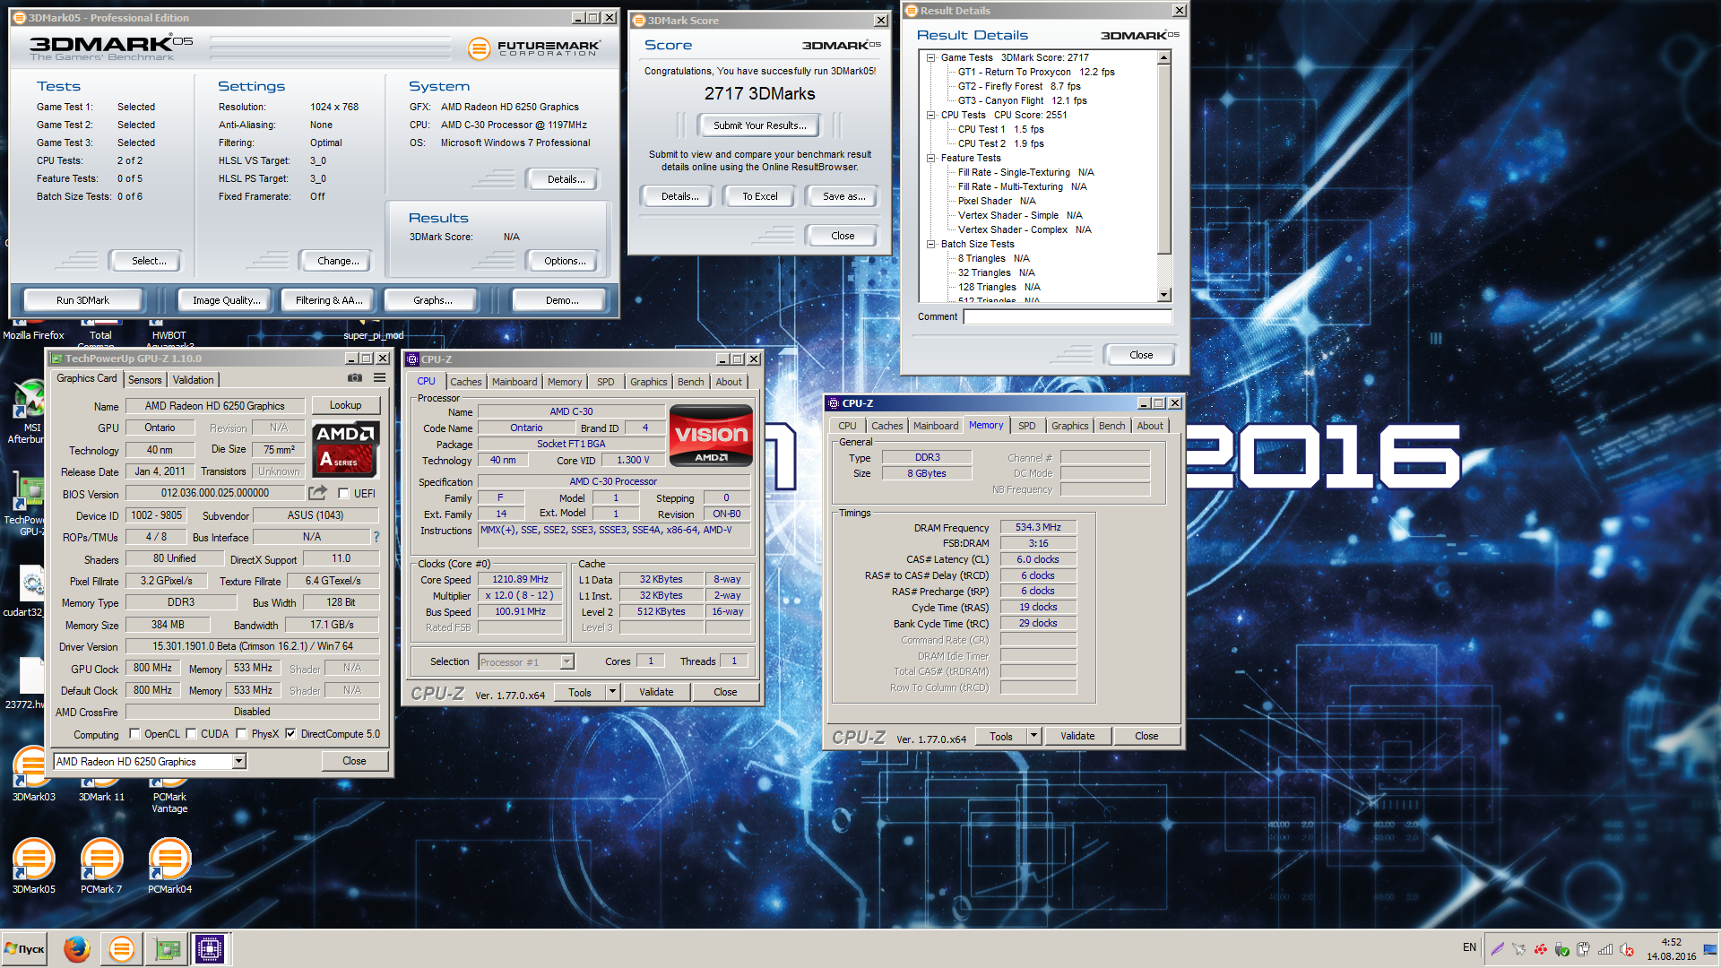The height and width of the screenshot is (968, 1721).
Task: Click Image Quality button in 3DMark05
Action: point(226,300)
